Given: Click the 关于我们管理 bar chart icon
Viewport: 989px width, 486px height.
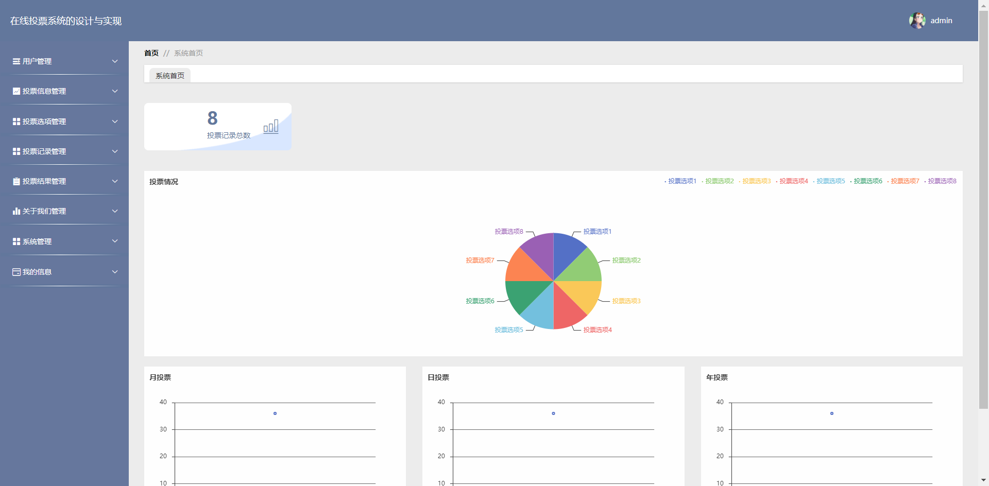Looking at the screenshot, I should coord(16,211).
